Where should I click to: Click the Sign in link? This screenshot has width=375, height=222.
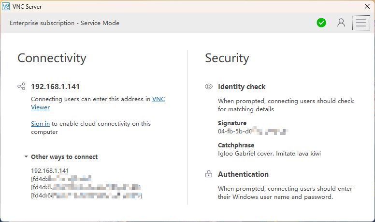(x=40, y=124)
